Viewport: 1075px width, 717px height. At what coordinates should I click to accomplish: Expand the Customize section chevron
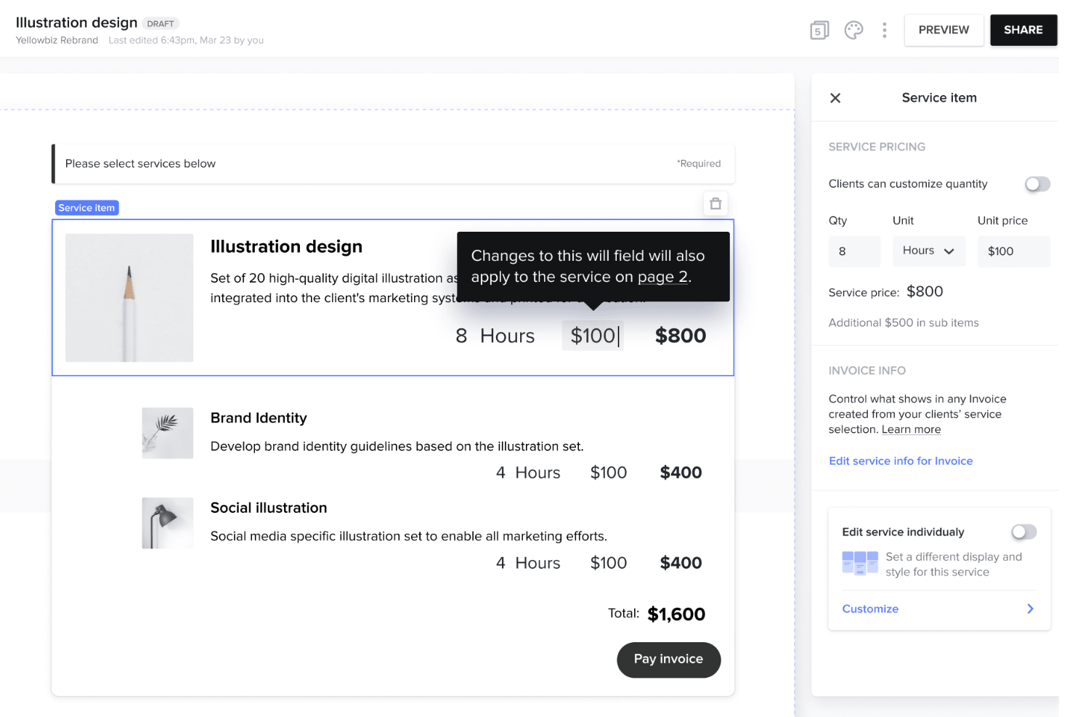[1030, 609]
